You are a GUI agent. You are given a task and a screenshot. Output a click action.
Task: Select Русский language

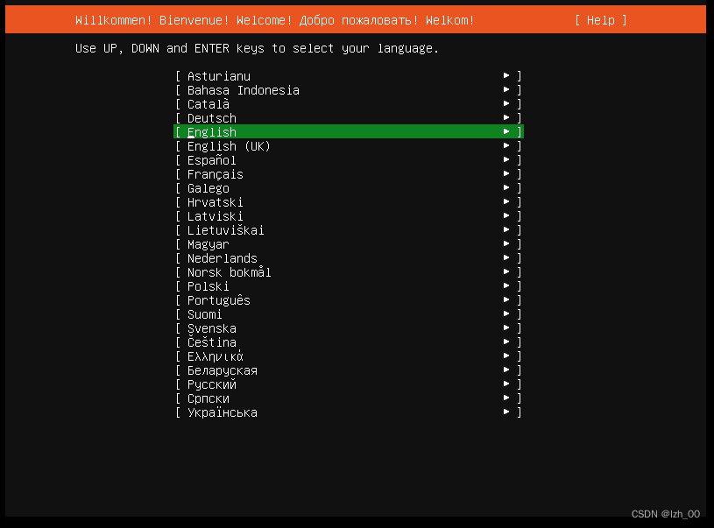click(x=349, y=384)
